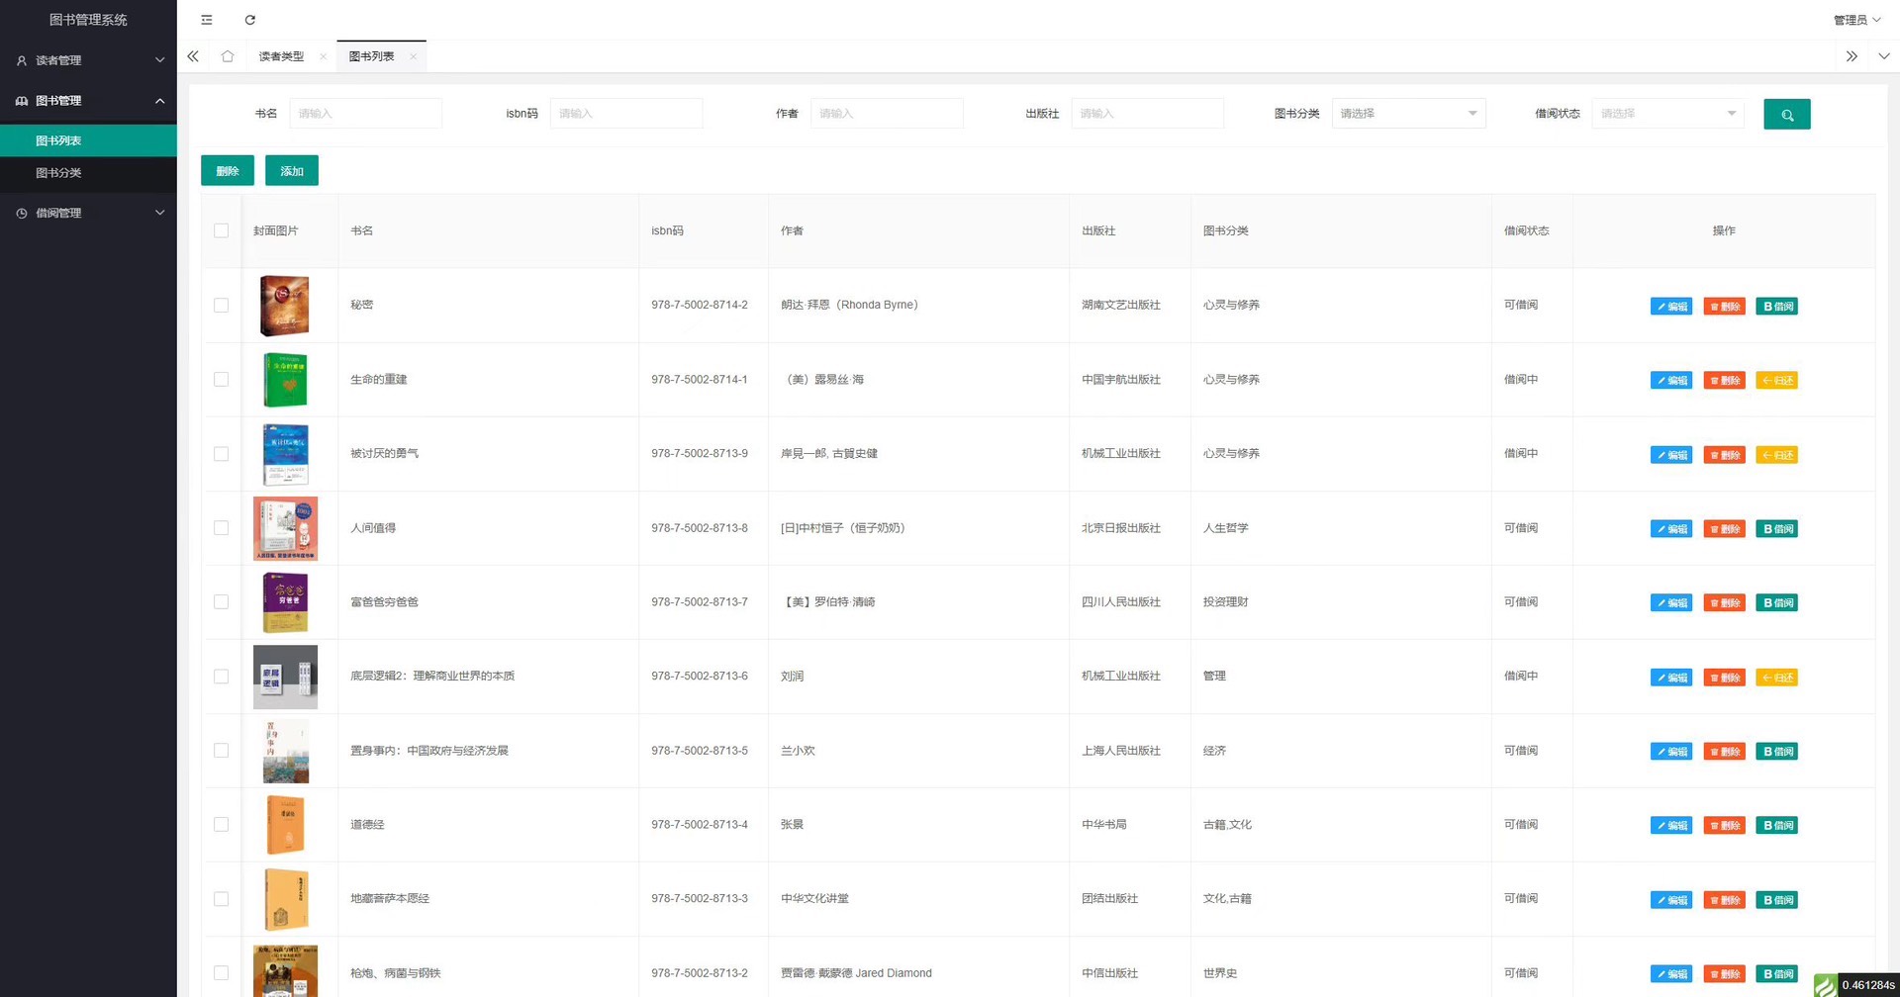Delete the book 生命的重建

pos(1725,381)
